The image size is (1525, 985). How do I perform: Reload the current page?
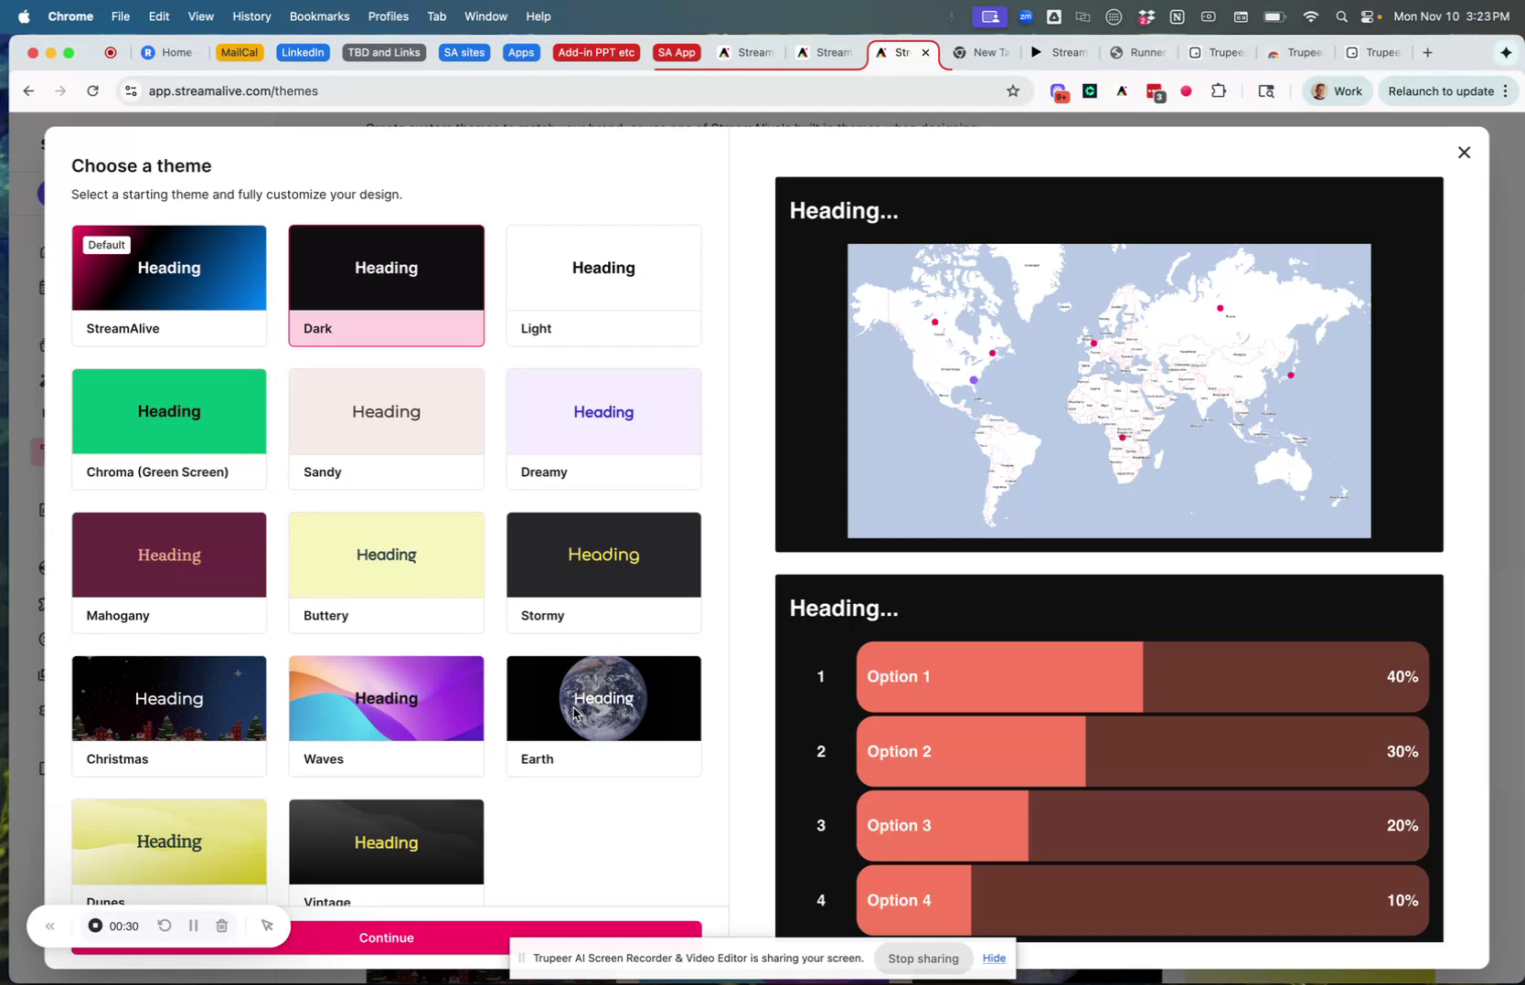click(92, 90)
